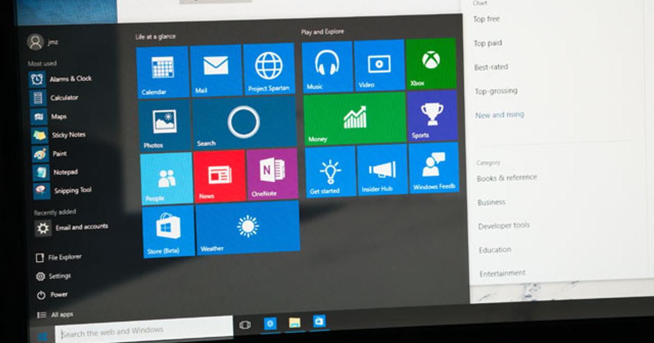Focus the Search the web and Windows box
The width and height of the screenshot is (654, 343).
pyautogui.click(x=144, y=330)
